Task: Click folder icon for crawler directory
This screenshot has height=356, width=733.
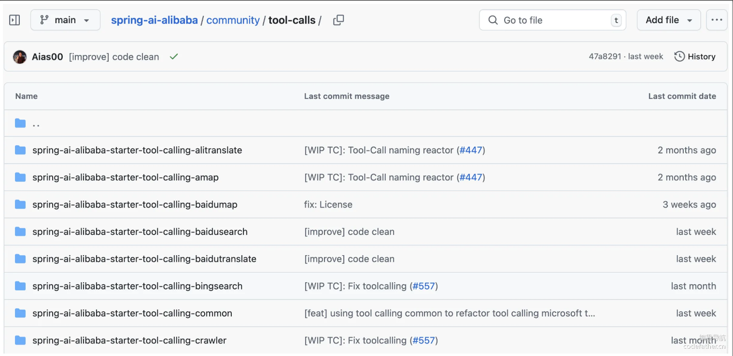Action: [x=20, y=341]
